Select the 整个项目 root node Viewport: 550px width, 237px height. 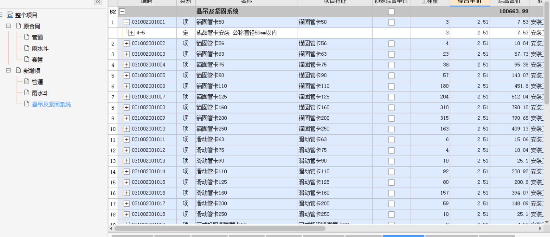tap(26, 15)
